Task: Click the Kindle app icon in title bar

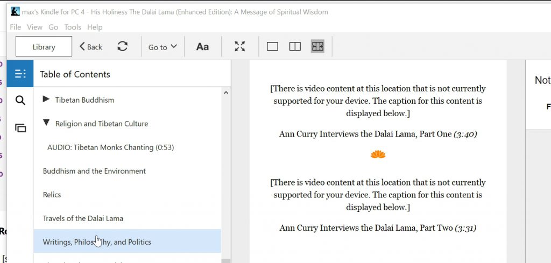Action: (16, 12)
